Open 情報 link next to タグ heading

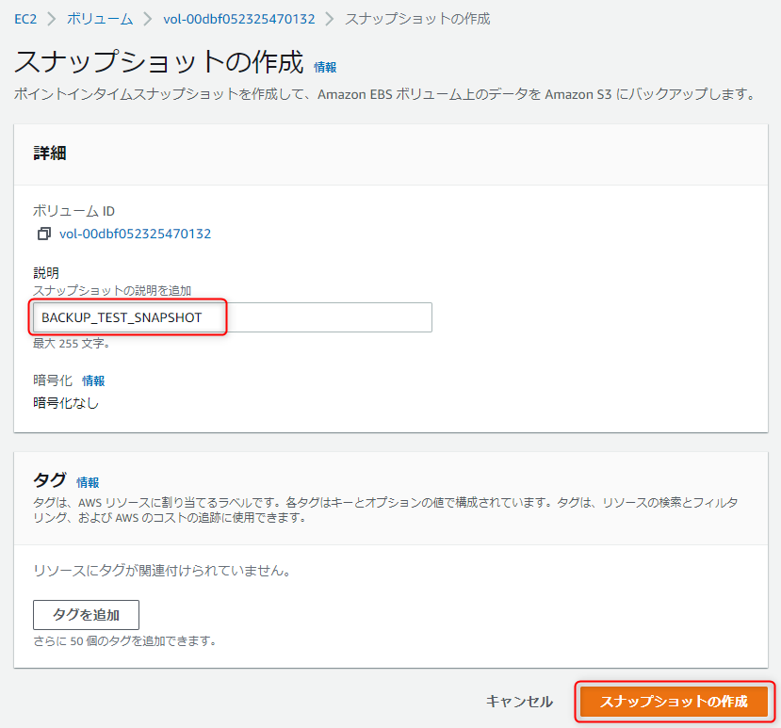coord(88,482)
